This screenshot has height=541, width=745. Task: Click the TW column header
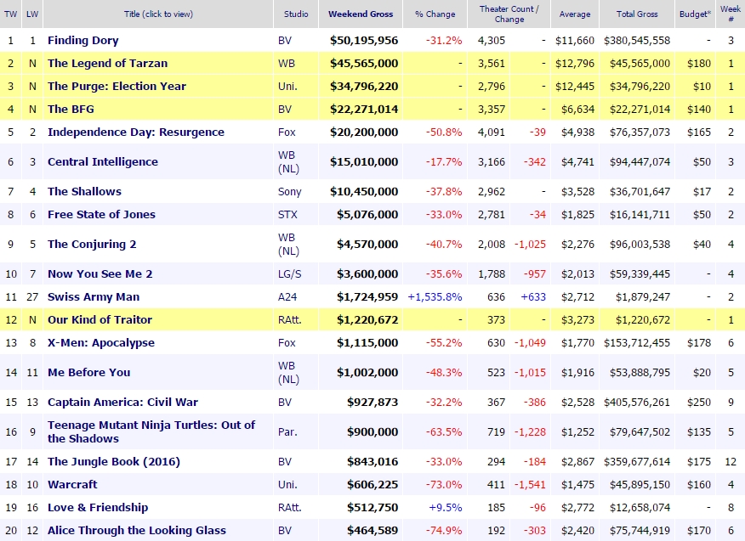[x=10, y=14]
